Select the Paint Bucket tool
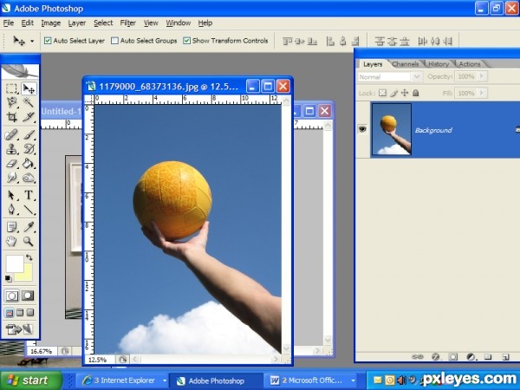The width and height of the screenshot is (520, 390). (29, 163)
